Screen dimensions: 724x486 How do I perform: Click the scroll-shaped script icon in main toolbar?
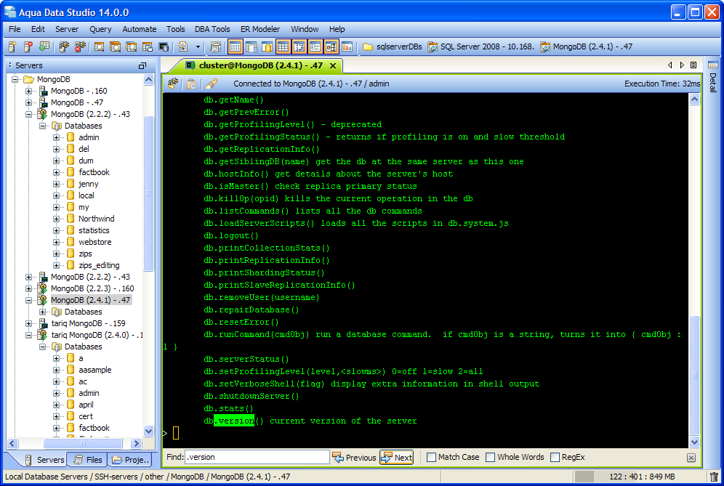(x=215, y=46)
